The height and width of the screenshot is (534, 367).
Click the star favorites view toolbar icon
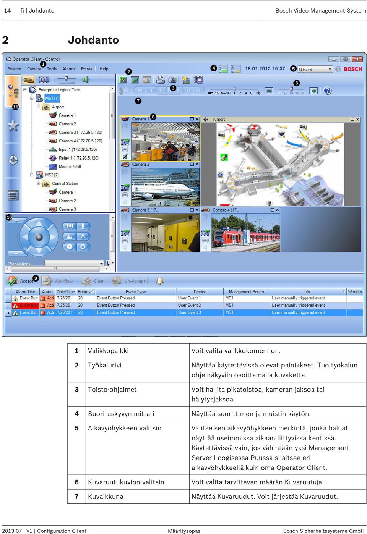pyautogui.click(x=186, y=79)
